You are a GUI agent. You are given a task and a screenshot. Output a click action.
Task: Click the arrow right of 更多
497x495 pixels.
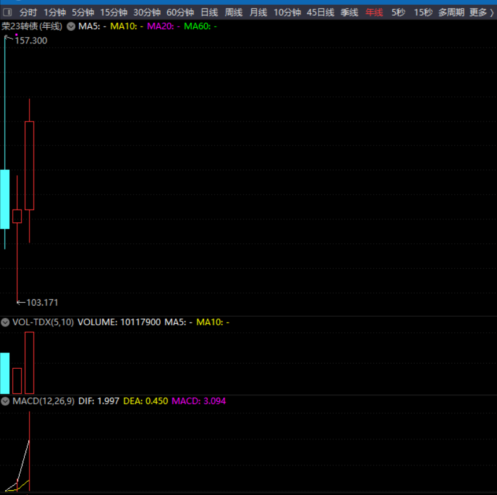492,13
